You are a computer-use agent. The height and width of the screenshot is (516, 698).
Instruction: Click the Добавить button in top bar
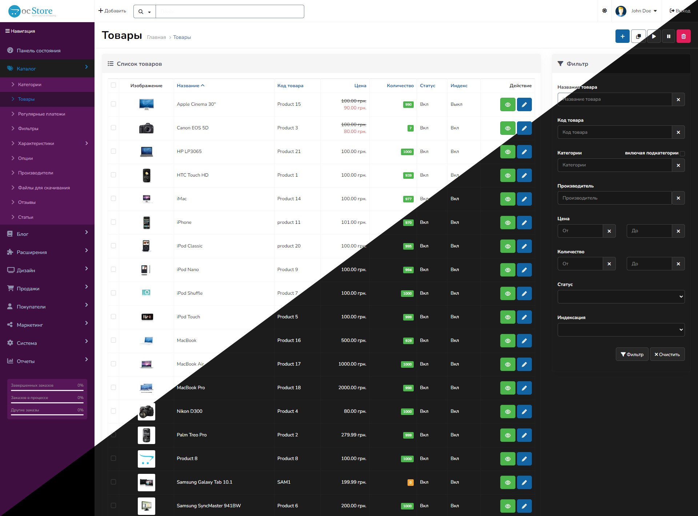coord(112,11)
